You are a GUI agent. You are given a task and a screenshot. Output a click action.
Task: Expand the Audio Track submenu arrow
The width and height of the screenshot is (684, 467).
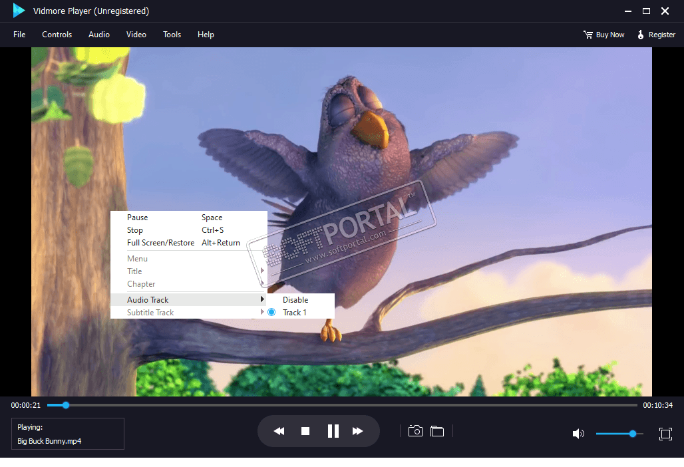[x=262, y=299]
